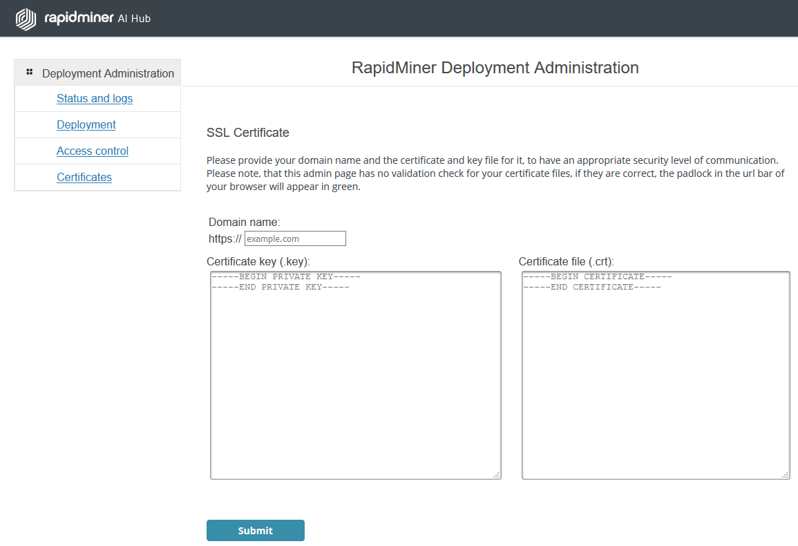The height and width of the screenshot is (546, 798).
Task: Click the SSL Certificate section heading
Action: pos(247,132)
